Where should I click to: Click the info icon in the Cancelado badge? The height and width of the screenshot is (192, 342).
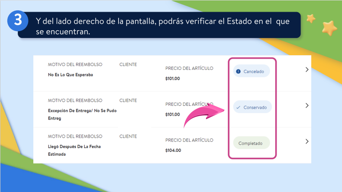(238, 71)
